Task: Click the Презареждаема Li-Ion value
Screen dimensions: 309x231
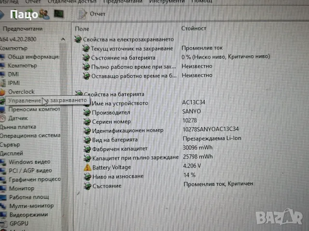Action: click(212, 138)
